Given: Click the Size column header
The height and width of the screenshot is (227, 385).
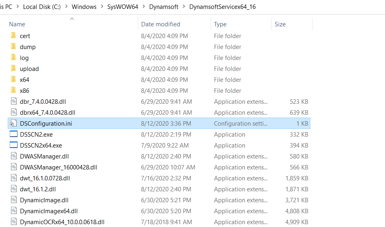Looking at the screenshot, I should tap(280, 24).
